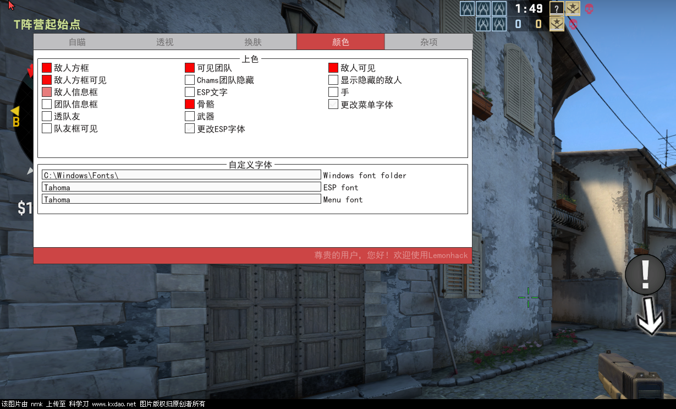Switch to the 自瞄 tab
Viewport: 676px width, 409px height.
click(77, 42)
